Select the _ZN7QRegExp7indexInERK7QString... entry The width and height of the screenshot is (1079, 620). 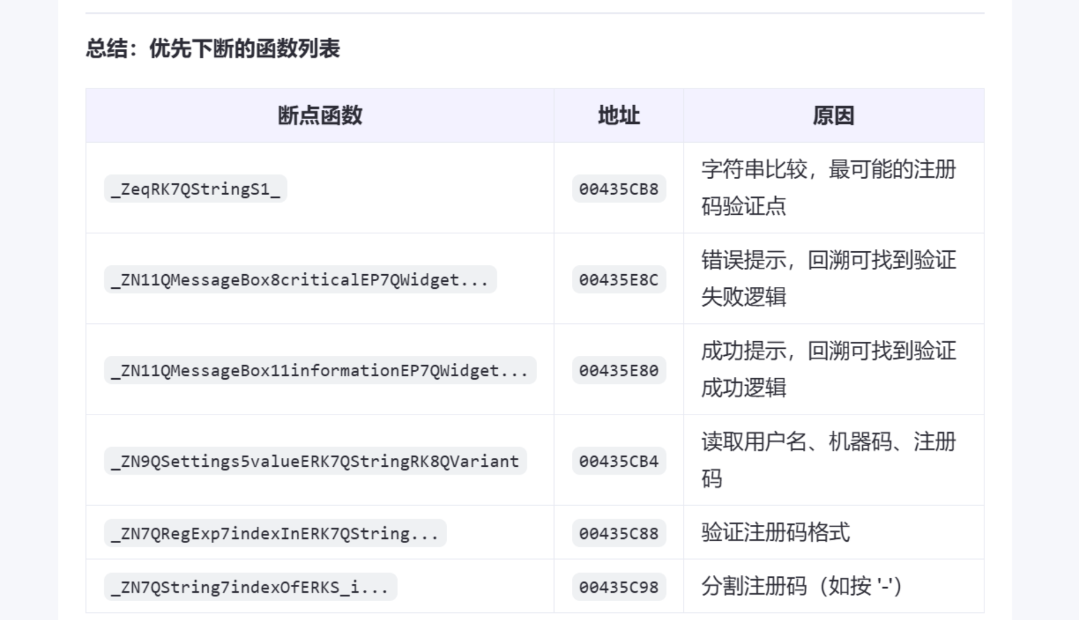pos(276,533)
